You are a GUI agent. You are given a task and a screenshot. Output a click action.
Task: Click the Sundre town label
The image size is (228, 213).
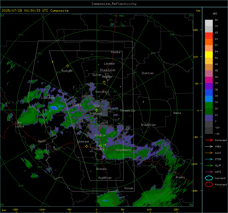click(77, 105)
